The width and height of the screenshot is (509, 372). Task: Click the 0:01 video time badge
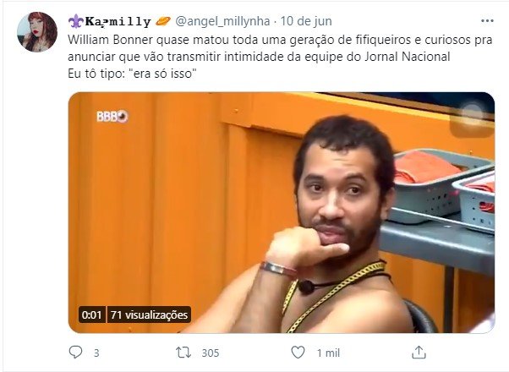tap(92, 315)
